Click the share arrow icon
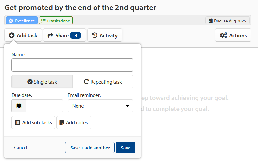 (50, 35)
